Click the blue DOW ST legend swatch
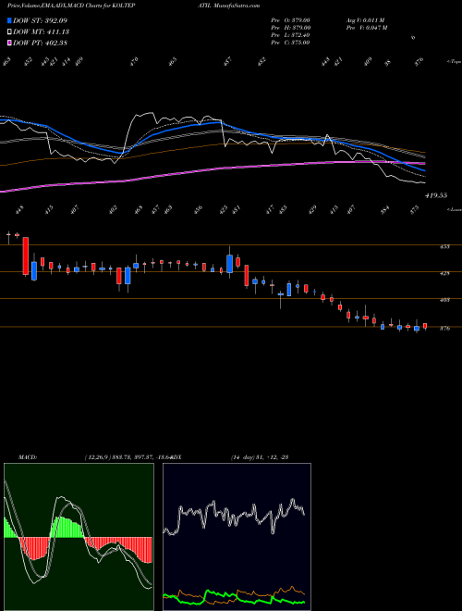 [10, 20]
